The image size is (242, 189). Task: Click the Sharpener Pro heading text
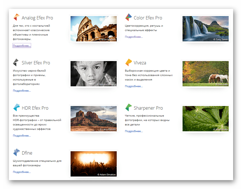(148, 108)
